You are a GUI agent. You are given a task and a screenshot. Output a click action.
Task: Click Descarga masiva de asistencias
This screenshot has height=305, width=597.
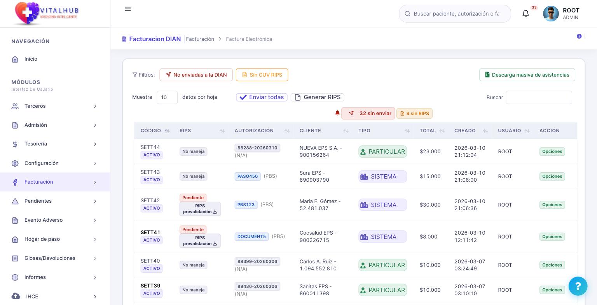(527, 75)
